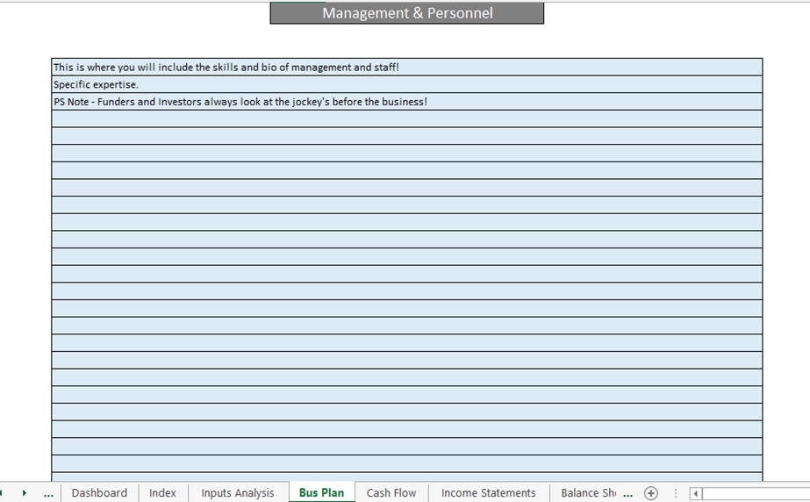Select the Management & Personnel header
The width and height of the screenshot is (810, 502).
407,13
